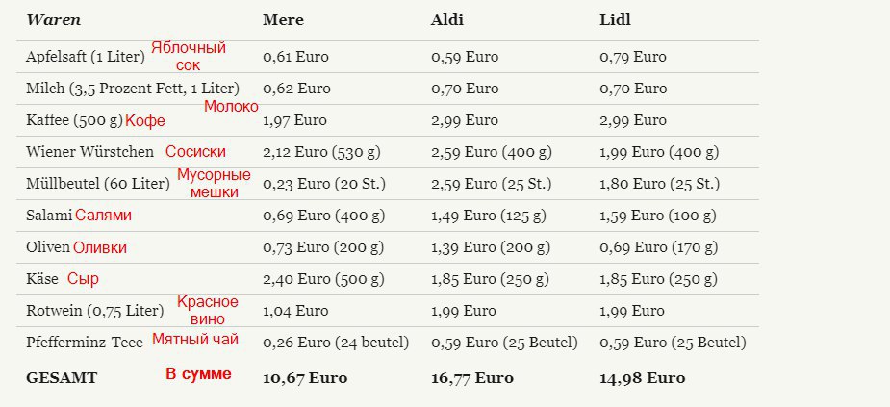Screen dimensions: 890x407
Task: Select Mere Käse price 2,40 Euro (500 g)
Action: [x=323, y=279]
